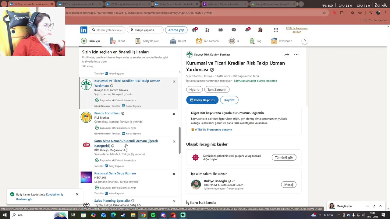Screen dimensions: 390x219
Task: Dismiss the Satın Alma Uzmanı job card
Action: coord(174,141)
